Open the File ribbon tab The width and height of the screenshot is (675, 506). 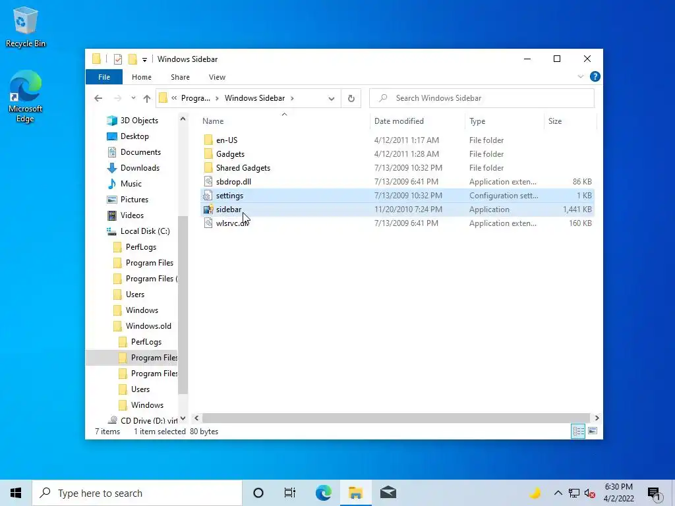click(x=104, y=77)
